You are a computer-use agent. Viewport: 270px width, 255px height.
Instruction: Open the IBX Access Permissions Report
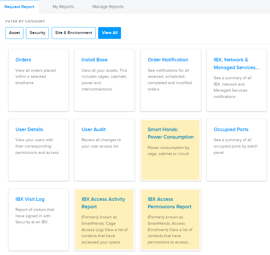170,203
